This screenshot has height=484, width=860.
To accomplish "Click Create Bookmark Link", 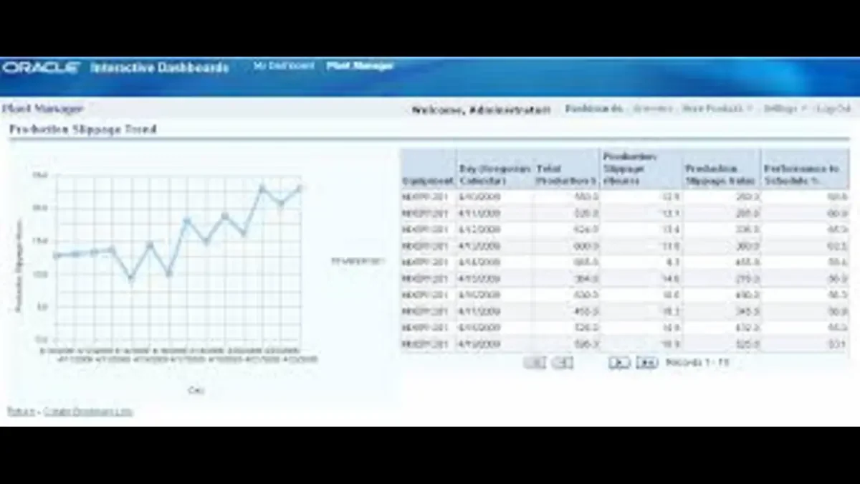I will tap(88, 412).
